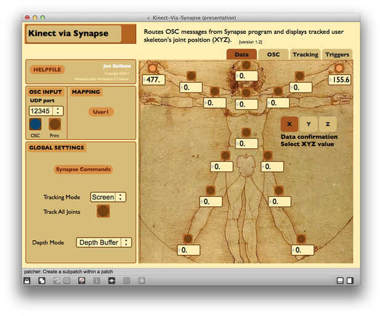Enable the Track All Joints toggle
The height and width of the screenshot is (316, 382).
[104, 211]
